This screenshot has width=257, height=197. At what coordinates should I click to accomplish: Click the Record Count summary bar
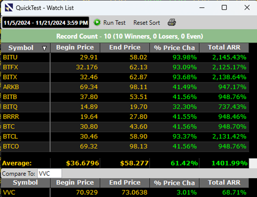[128, 36]
